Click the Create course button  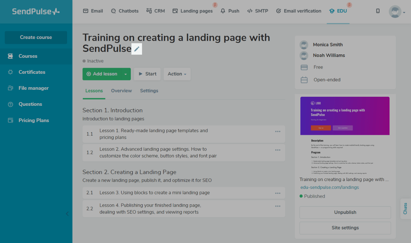click(36, 37)
